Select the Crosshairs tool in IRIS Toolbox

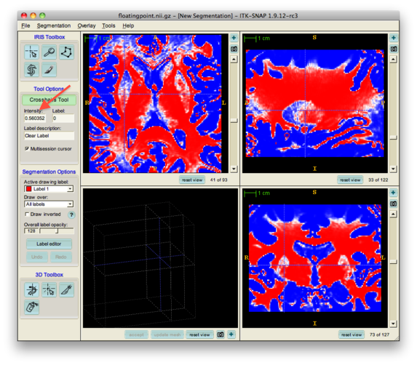(x=31, y=52)
